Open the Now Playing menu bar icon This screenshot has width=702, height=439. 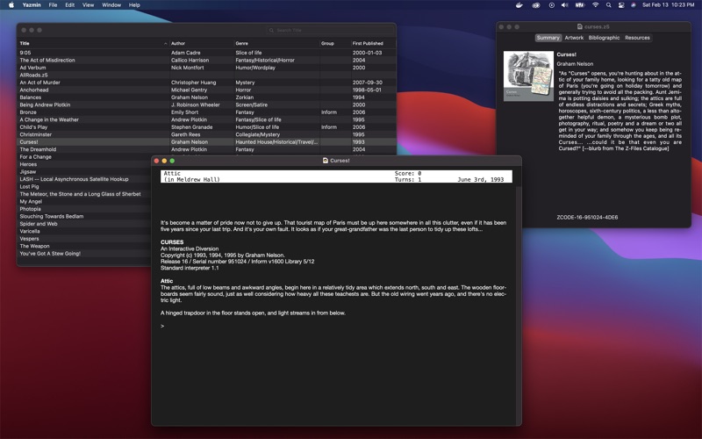point(552,5)
